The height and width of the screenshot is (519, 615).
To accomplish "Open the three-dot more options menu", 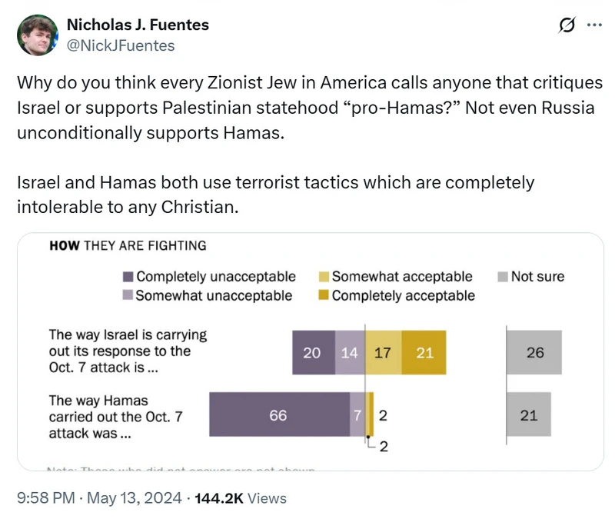I will point(594,25).
